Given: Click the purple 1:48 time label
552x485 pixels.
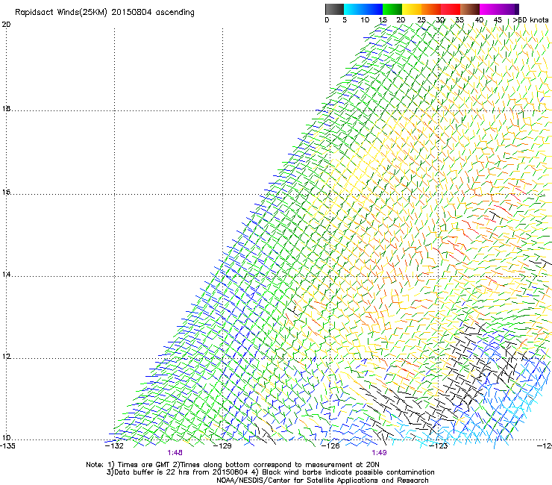Looking at the screenshot, I should (x=175, y=453).
